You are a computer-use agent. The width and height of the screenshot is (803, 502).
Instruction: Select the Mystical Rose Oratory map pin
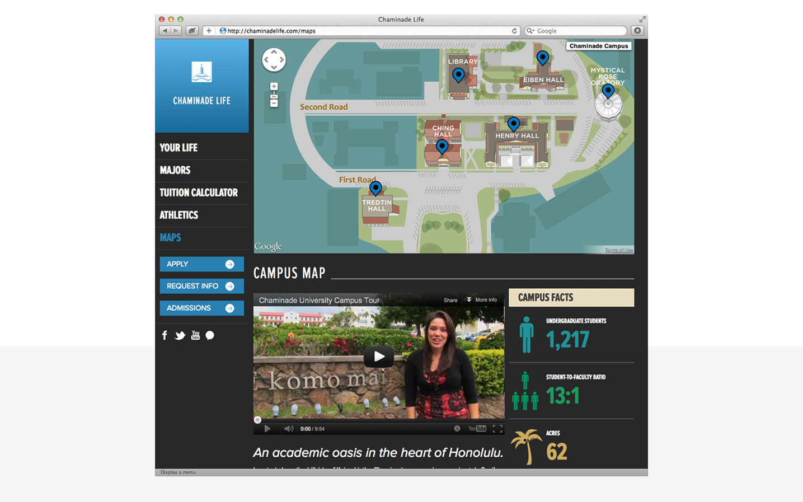608,92
